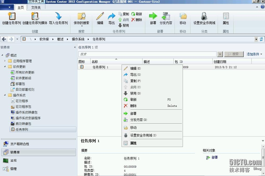Select 自动部署规则 in the tree
The width and height of the screenshot is (265, 176).
pos(25,89)
